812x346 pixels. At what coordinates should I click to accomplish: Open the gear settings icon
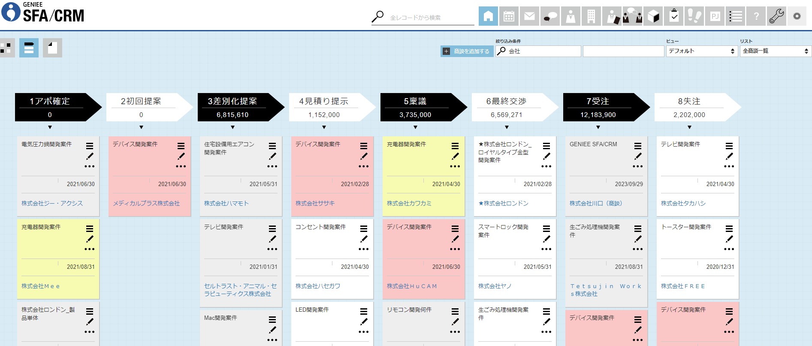(x=797, y=16)
